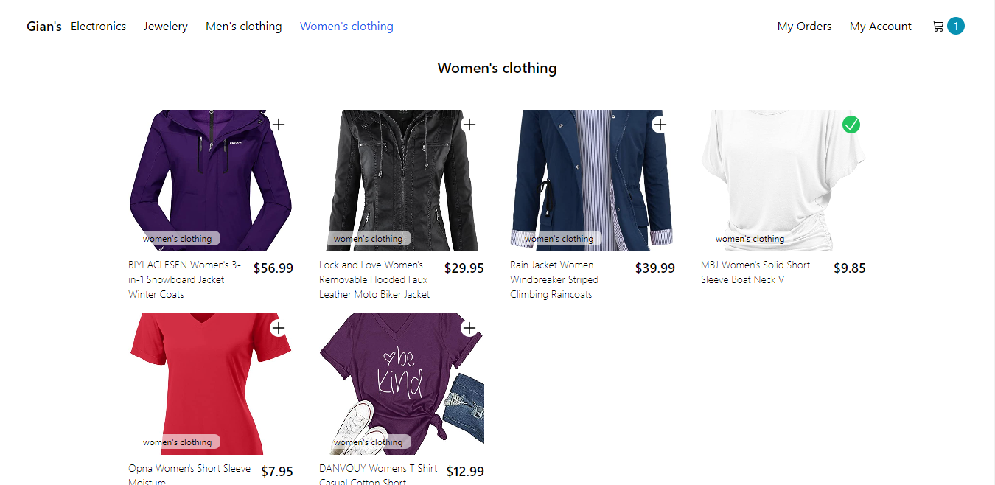The image size is (995, 485).
Task: Add the DANVOUY be kind T Shirt via plus icon
Action: (469, 328)
